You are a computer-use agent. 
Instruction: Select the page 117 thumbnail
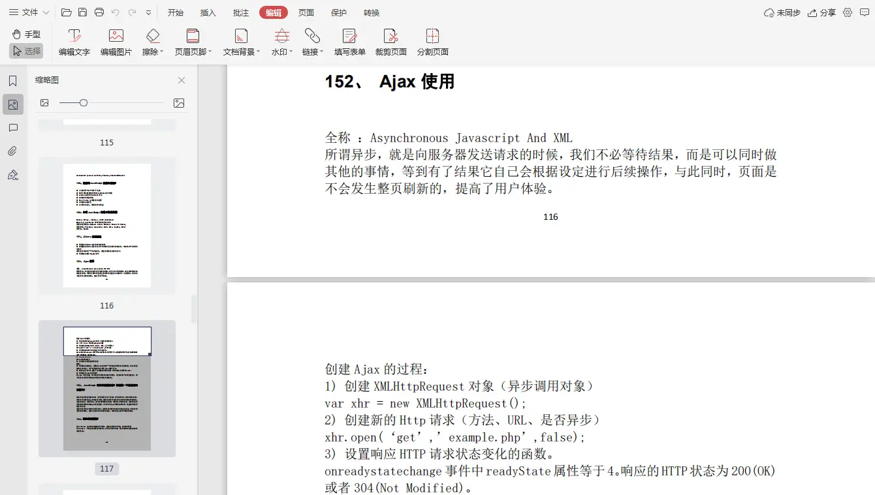(106, 388)
